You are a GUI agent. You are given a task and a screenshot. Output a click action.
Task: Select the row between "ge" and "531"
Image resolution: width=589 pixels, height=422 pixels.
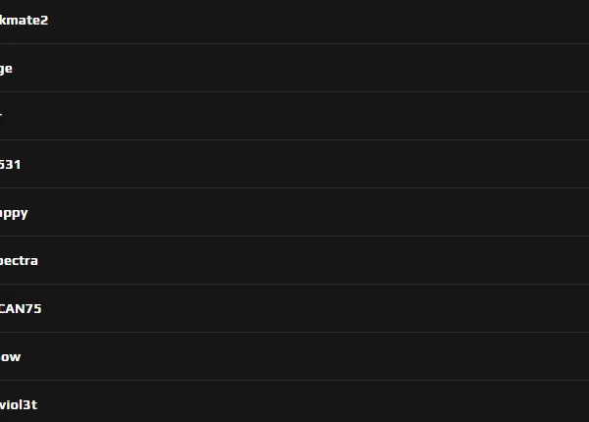point(294,116)
